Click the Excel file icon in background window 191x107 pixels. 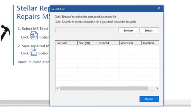(34, 35)
